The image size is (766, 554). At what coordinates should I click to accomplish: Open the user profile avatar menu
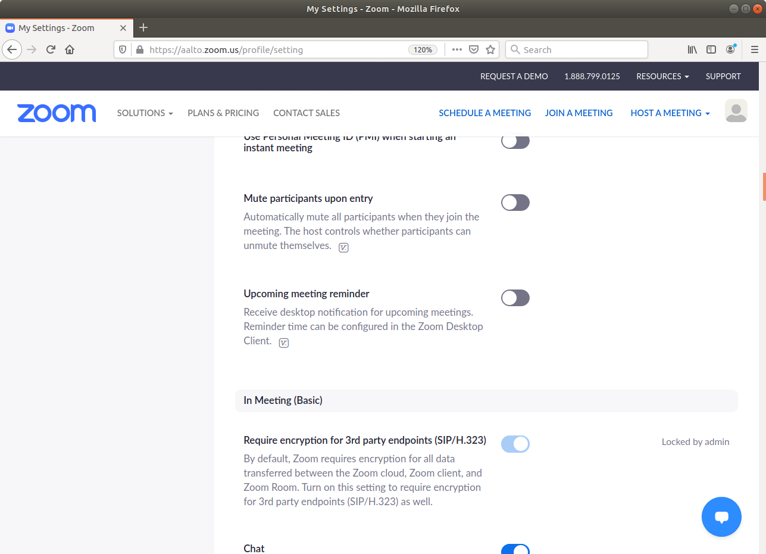point(736,111)
